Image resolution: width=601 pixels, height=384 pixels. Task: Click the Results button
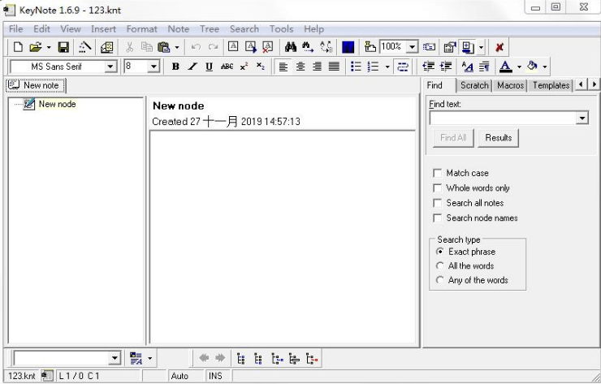click(x=499, y=138)
